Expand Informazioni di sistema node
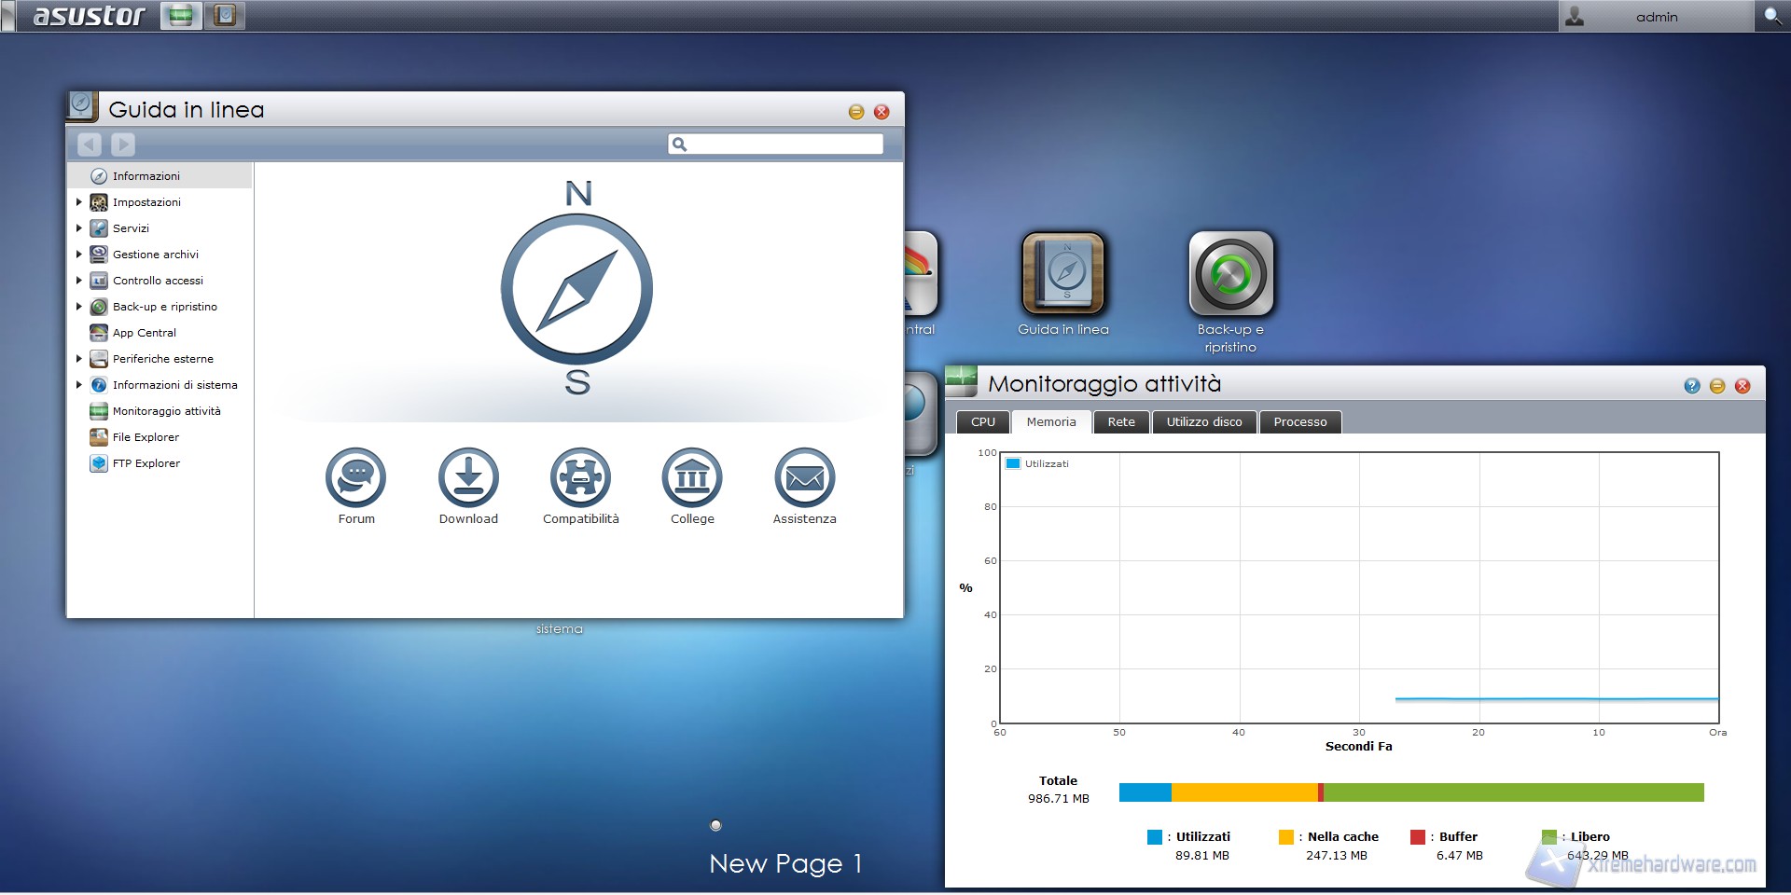The image size is (1791, 895). (79, 385)
